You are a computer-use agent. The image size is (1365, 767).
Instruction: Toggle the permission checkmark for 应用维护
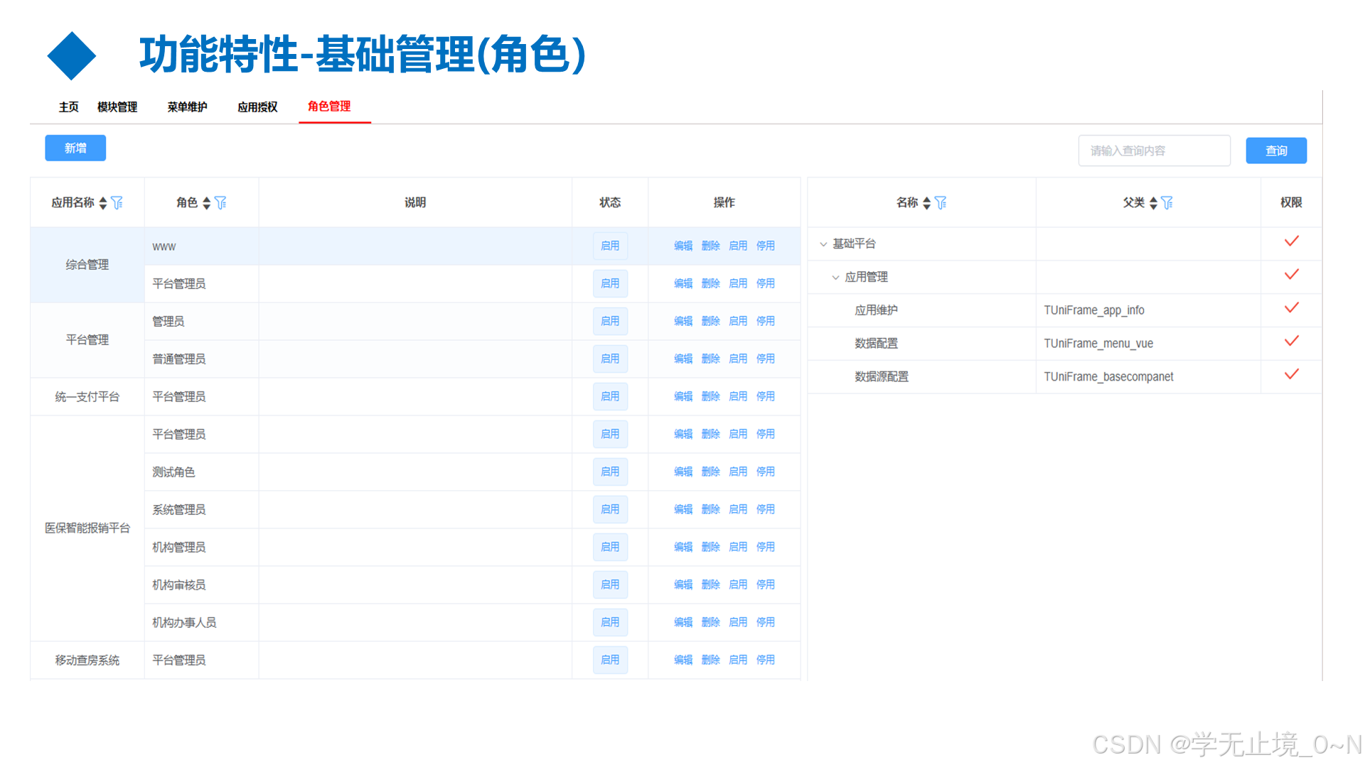point(1291,308)
